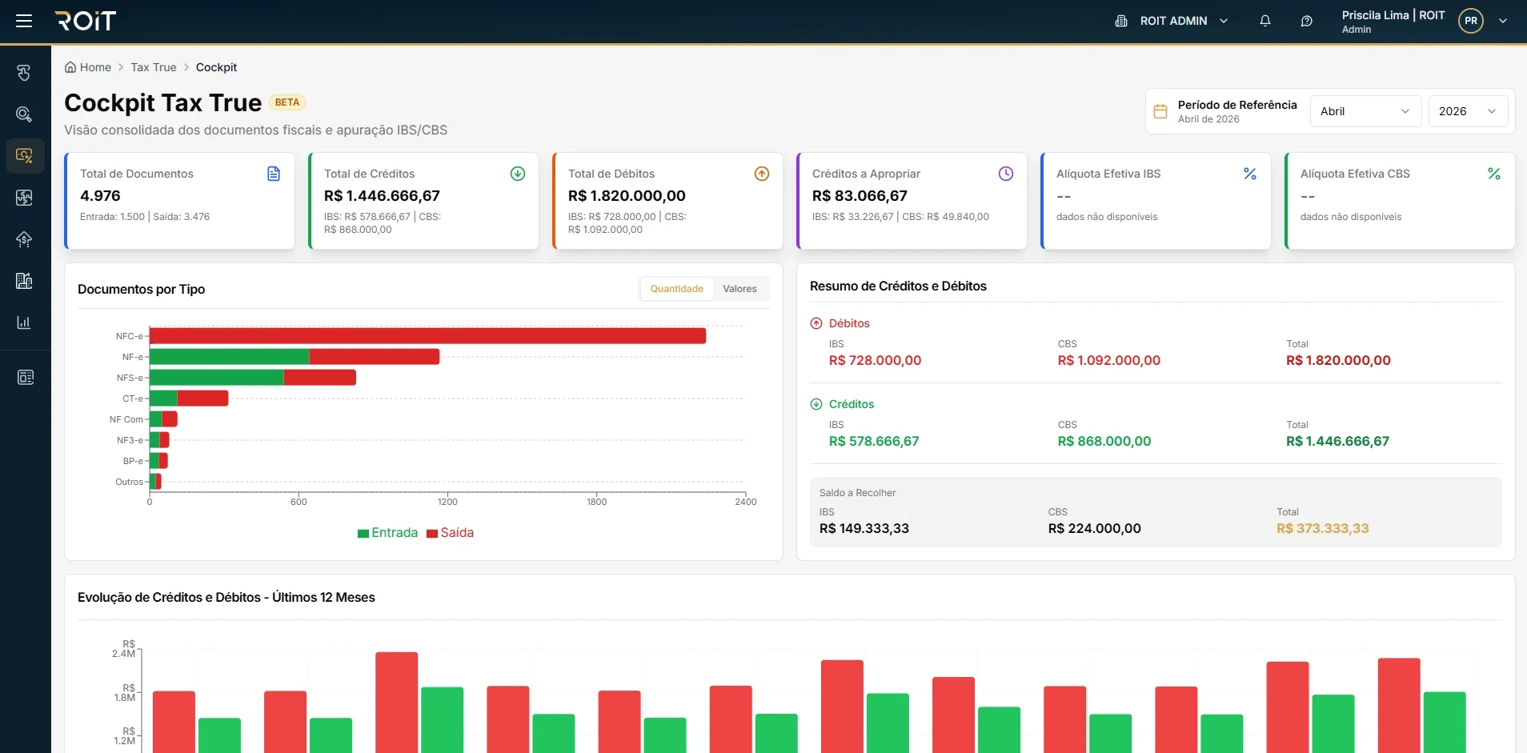Navigate to Home breadcrumb

(88, 67)
